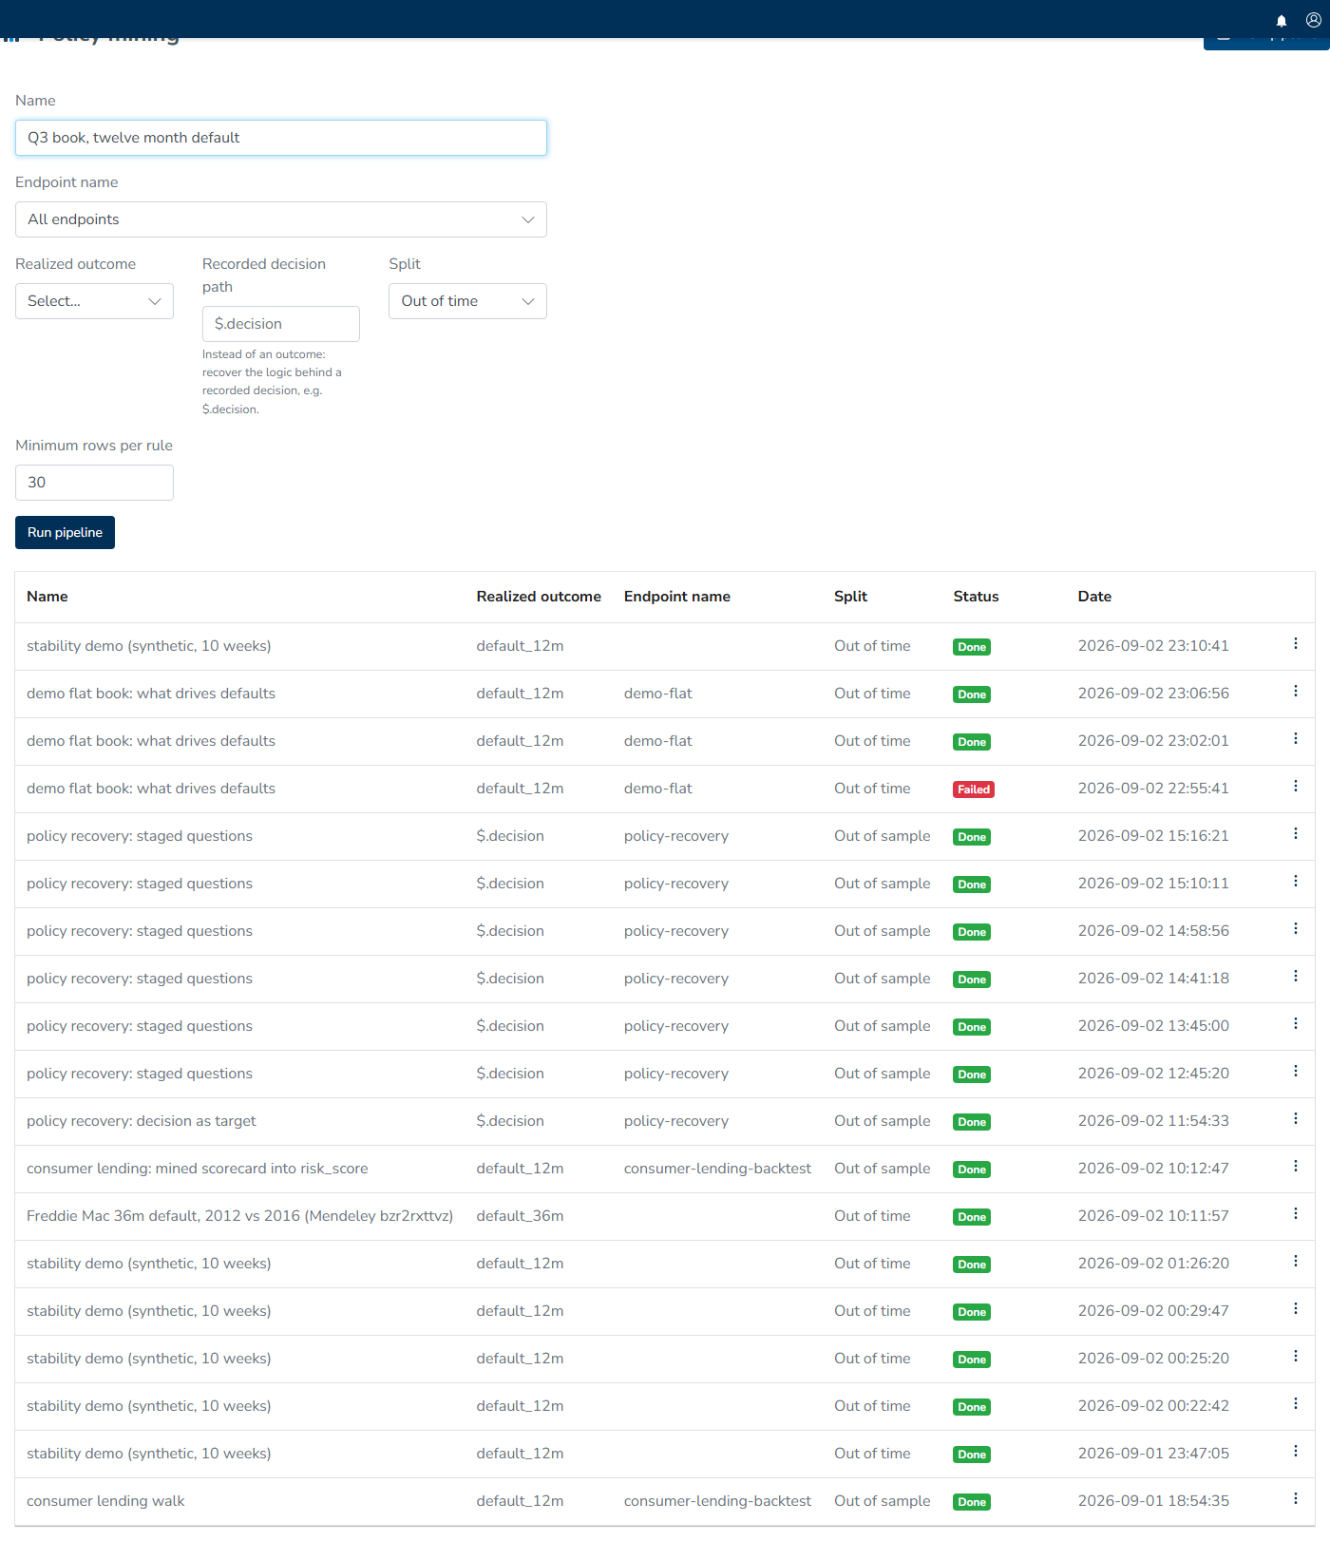Open the actions menu for the Freddie Mac run

[x=1296, y=1214]
